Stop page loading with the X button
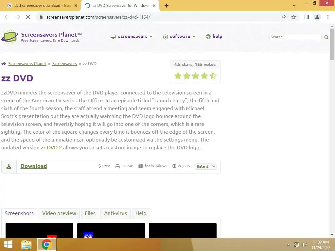The height and width of the screenshot is (251, 335). point(28,17)
